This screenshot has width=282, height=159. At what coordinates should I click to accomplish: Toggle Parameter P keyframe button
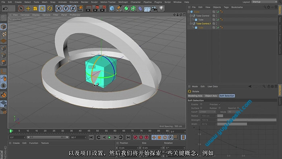(x=170, y=137)
